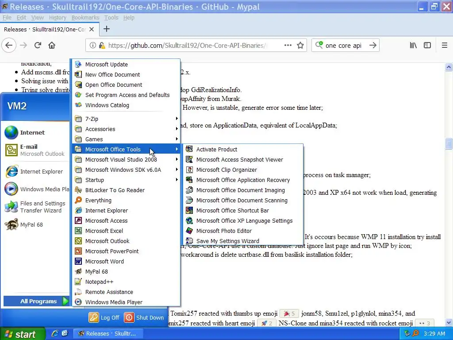Launch Windows Media Player from programs list

pyautogui.click(x=126, y=302)
